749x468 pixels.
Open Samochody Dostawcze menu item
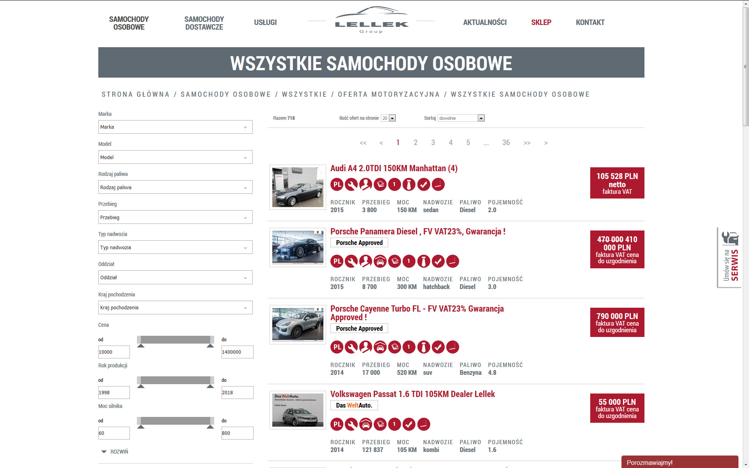[x=204, y=23]
